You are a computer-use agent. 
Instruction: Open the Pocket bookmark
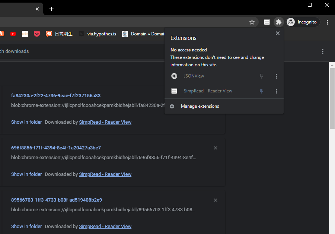tap(37, 34)
